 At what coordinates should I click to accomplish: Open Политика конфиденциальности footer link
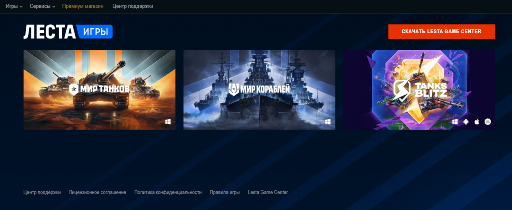pos(168,192)
